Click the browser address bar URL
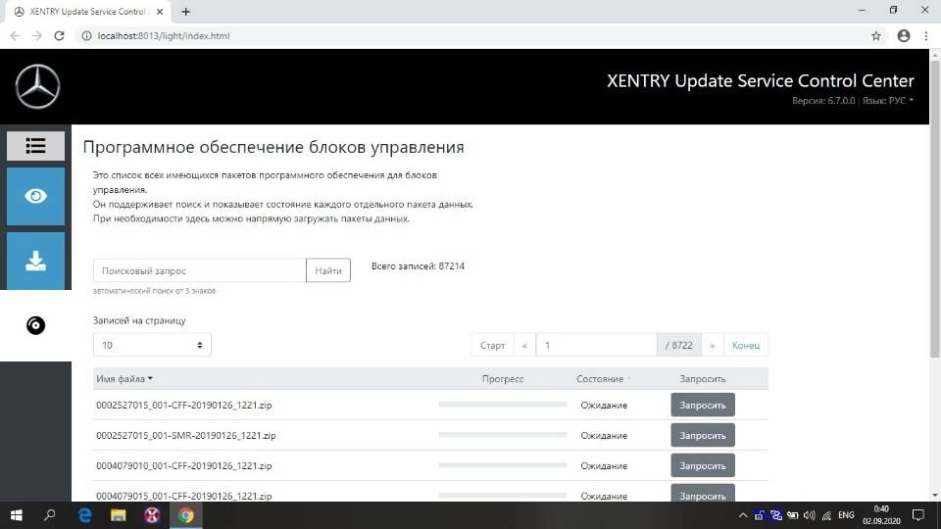 (164, 36)
